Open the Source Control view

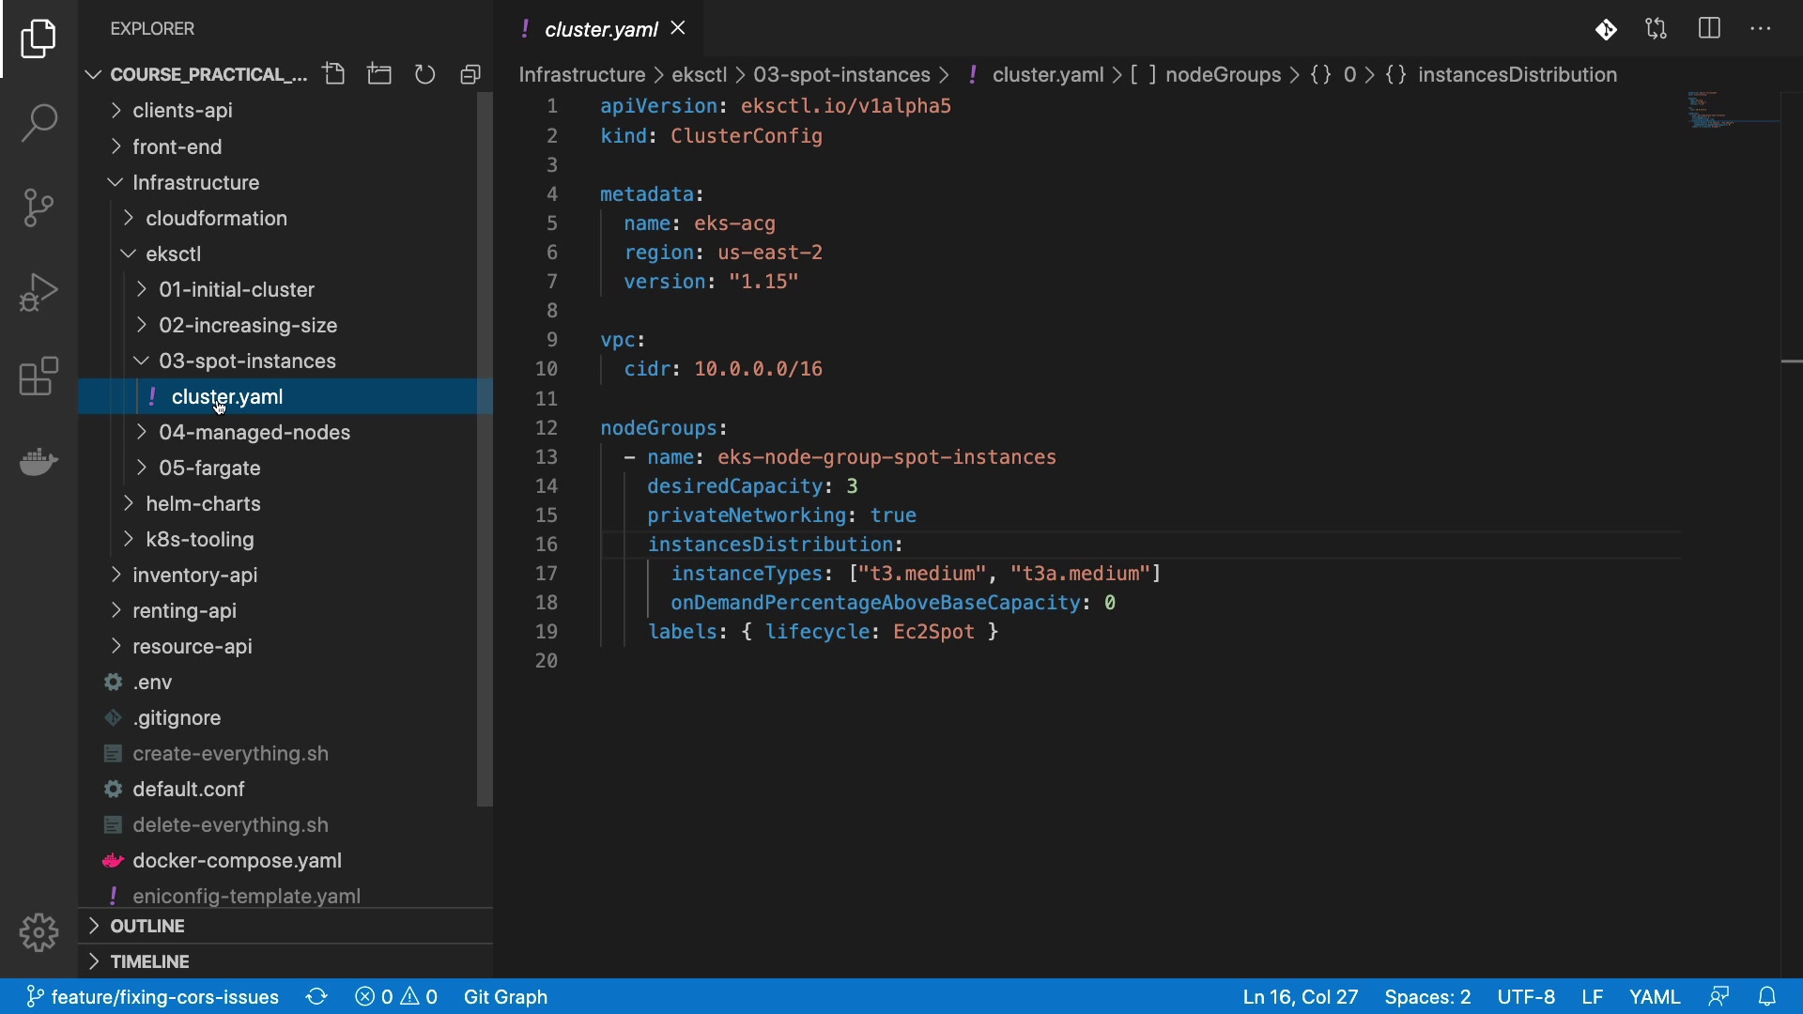click(39, 207)
